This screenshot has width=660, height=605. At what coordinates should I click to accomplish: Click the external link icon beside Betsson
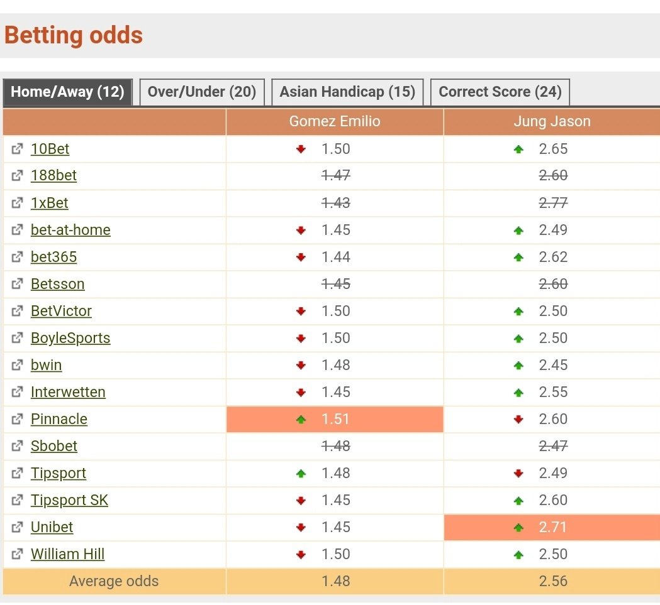pyautogui.click(x=17, y=285)
